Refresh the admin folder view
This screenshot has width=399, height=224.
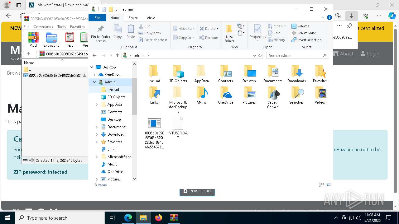click(260, 55)
